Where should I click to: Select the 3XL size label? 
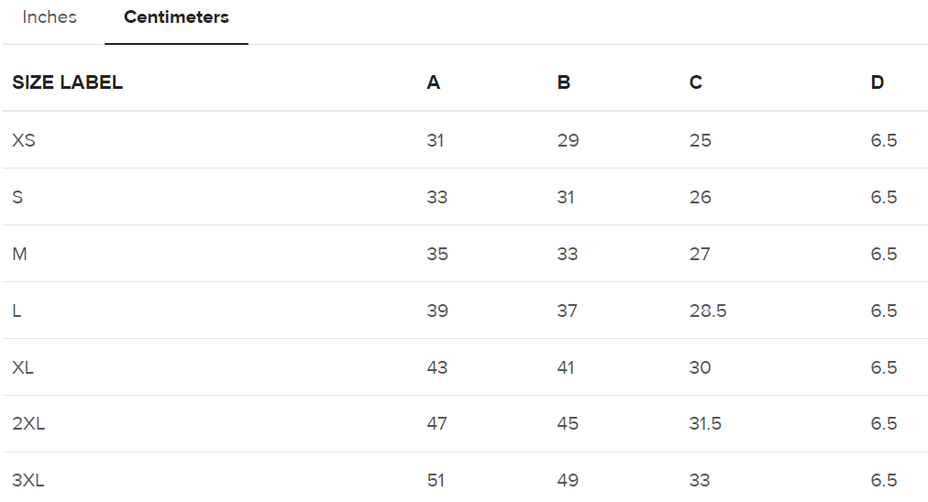point(28,480)
